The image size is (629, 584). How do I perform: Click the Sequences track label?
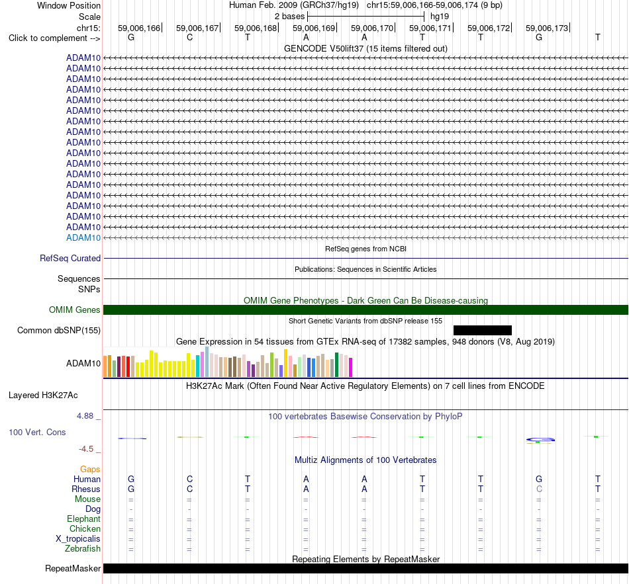click(x=79, y=278)
